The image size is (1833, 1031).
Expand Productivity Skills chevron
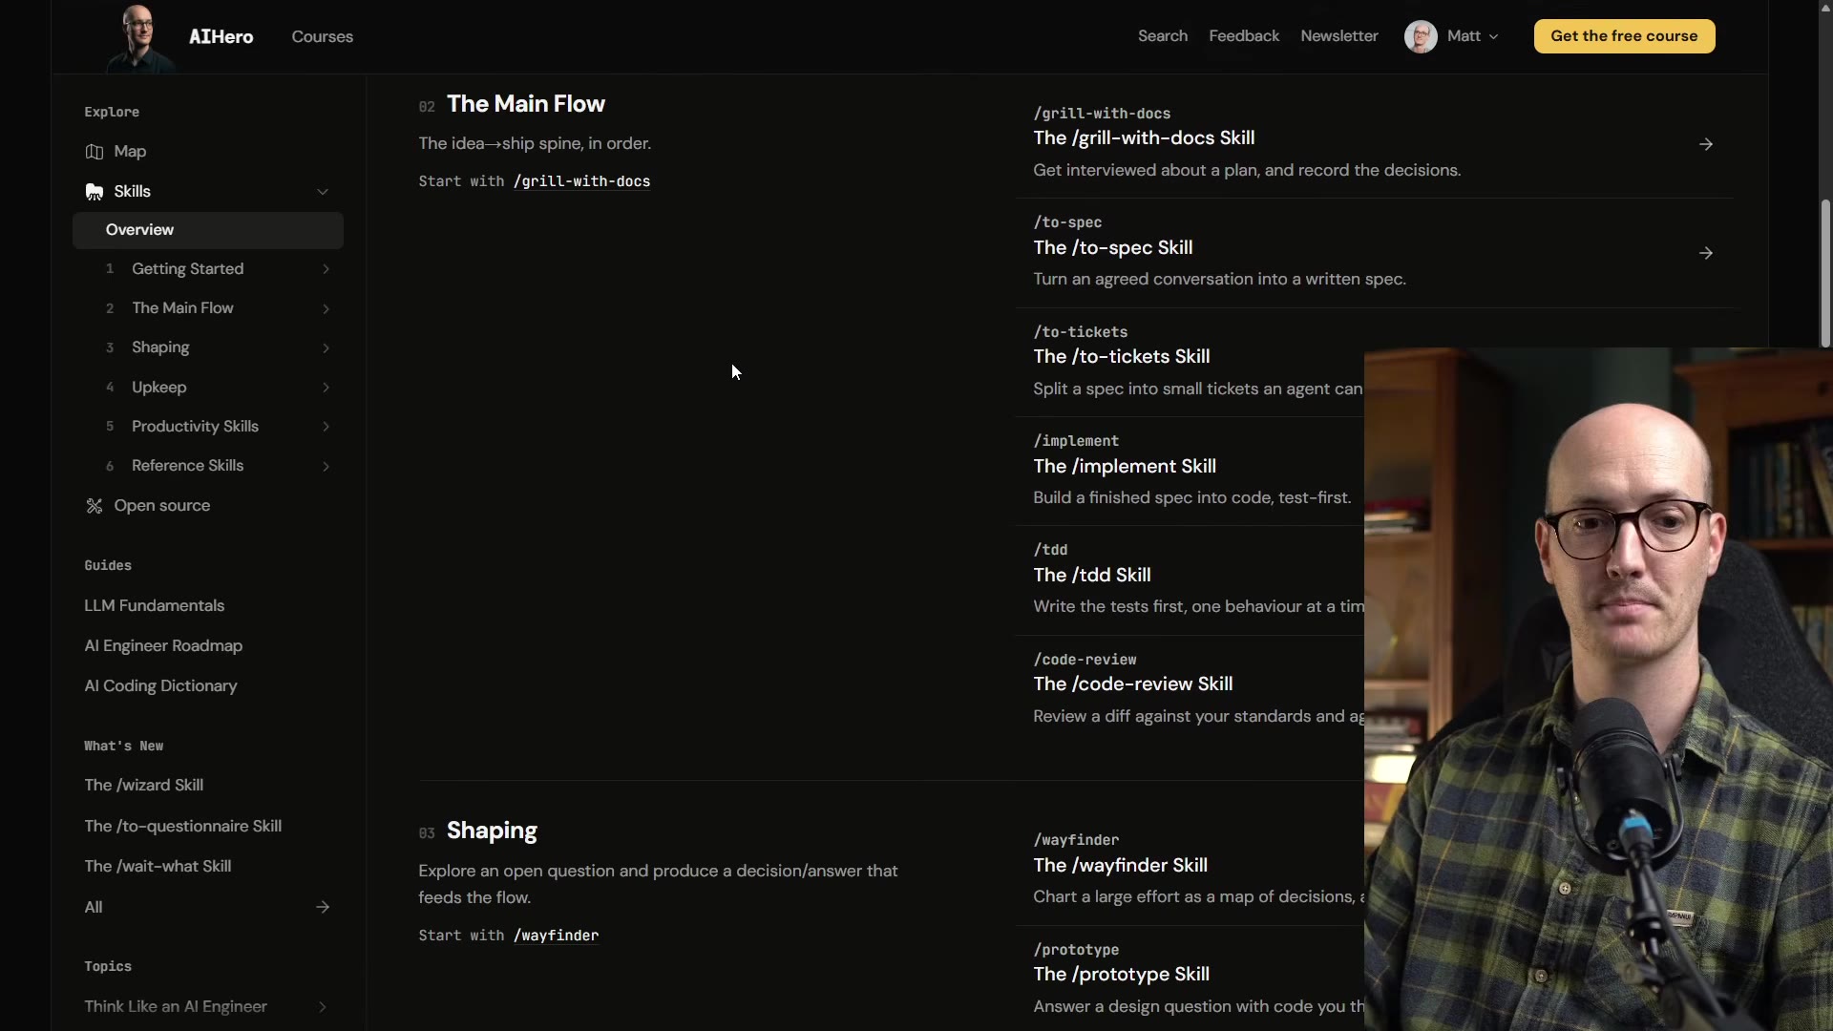[326, 427]
